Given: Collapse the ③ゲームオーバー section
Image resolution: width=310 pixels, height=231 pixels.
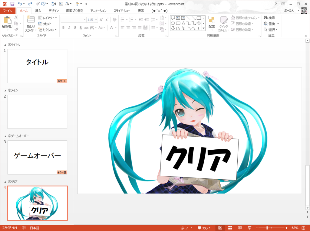Looking at the screenshot, I should pyautogui.click(x=5, y=136).
